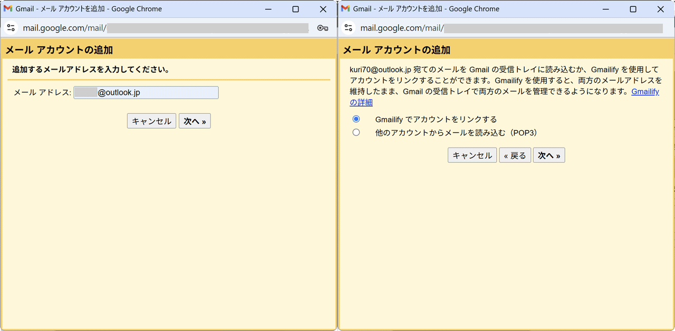The width and height of the screenshot is (675, 331).
Task: Select the POP3 他のアカウントからメールを読み込む option
Action: tap(356, 132)
